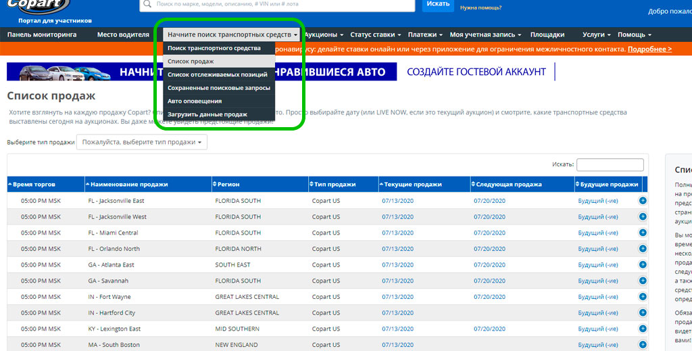This screenshot has height=351, width=692.
Task: Expand plus icon for GA - Atlanta East row
Action: [643, 265]
